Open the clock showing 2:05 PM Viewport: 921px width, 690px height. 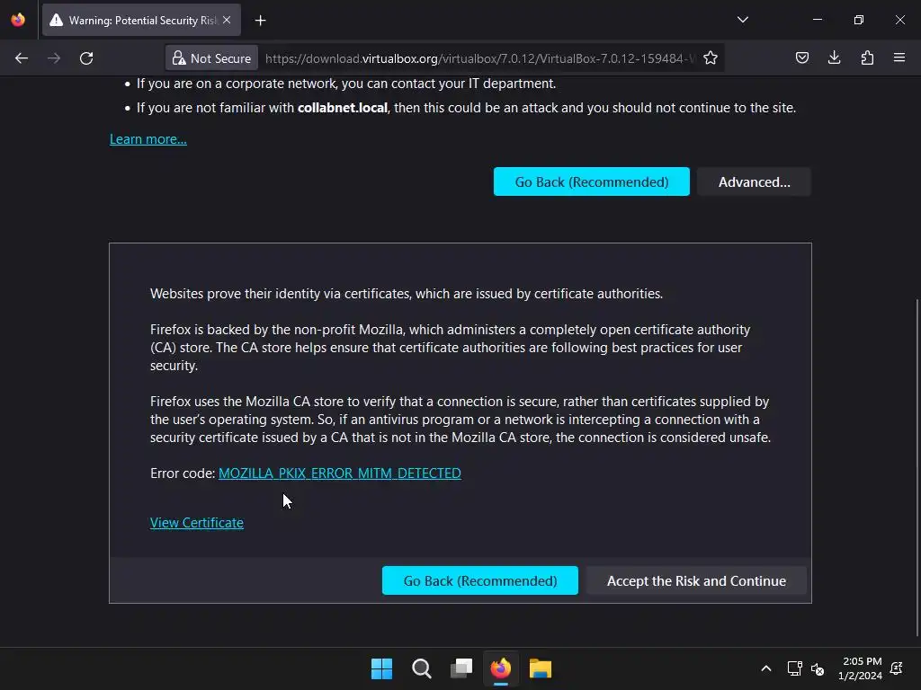pos(860,668)
